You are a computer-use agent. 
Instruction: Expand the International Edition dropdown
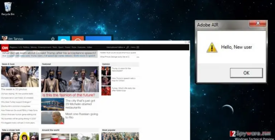click(116, 47)
